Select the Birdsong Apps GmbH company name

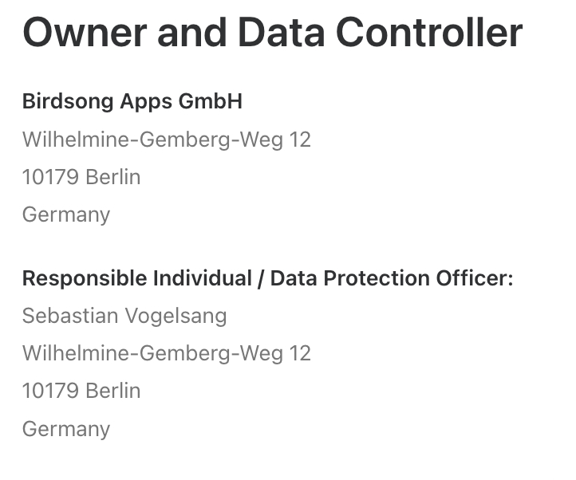(x=132, y=101)
